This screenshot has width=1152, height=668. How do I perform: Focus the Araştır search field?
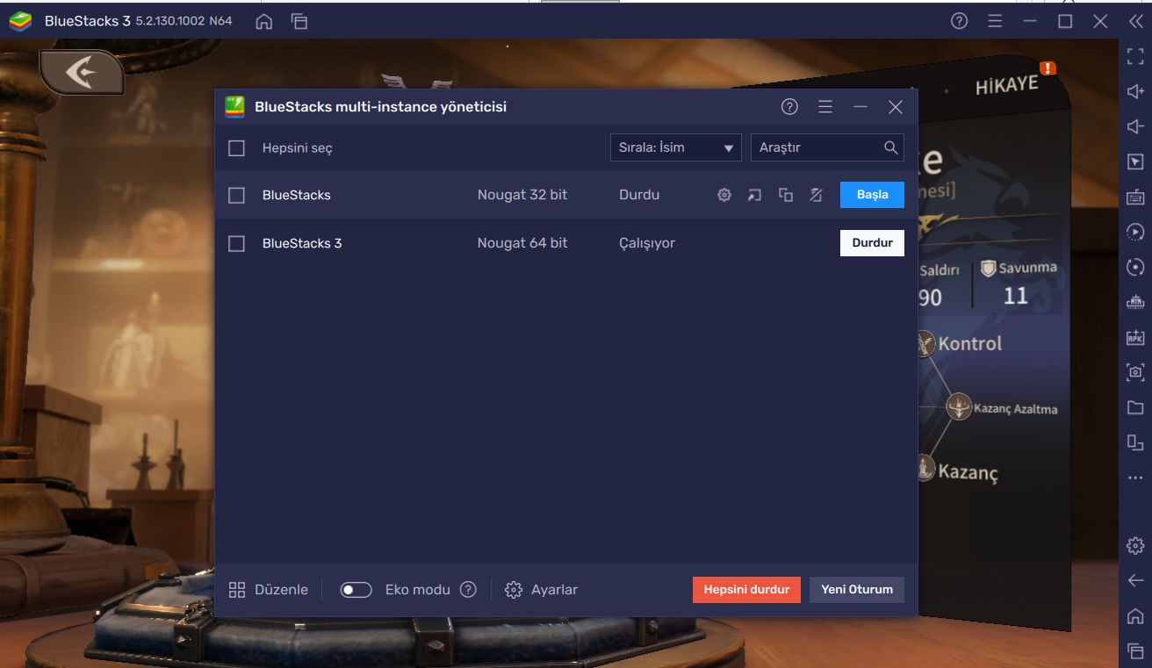point(827,147)
